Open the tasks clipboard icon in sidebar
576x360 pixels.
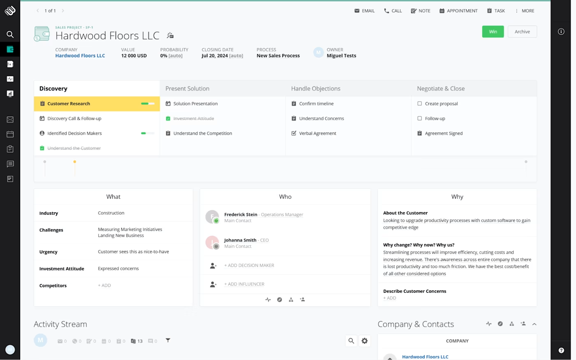pos(10,149)
